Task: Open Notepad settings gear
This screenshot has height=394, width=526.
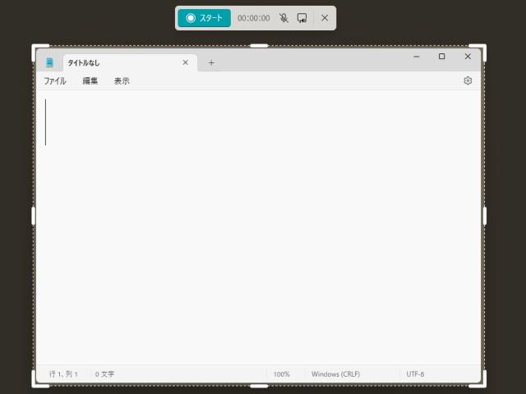Action: pos(468,80)
